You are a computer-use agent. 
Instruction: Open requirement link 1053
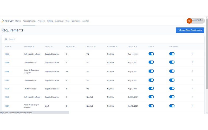pos(7,71)
